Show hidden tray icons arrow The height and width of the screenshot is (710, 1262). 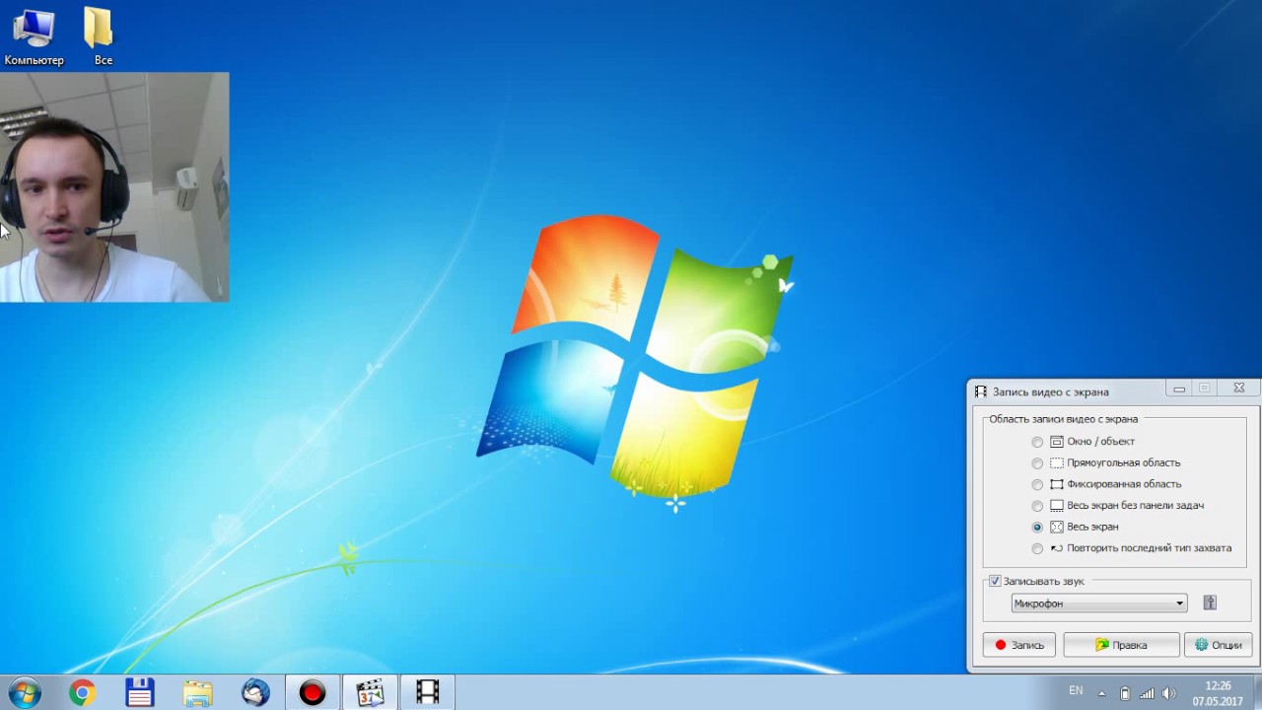pos(1101,693)
